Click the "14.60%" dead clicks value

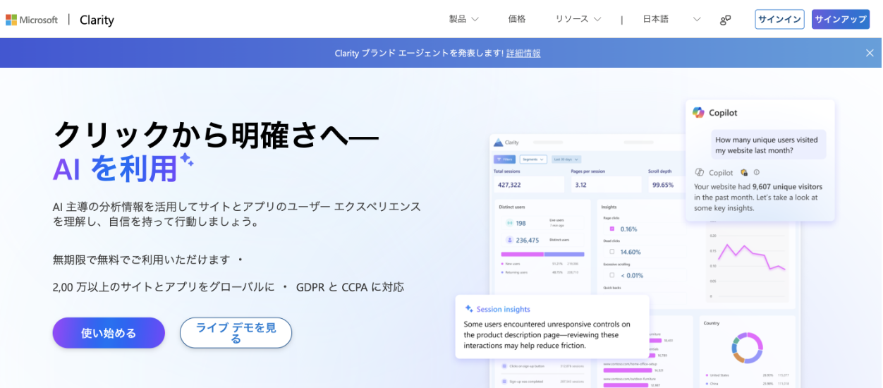(x=631, y=251)
